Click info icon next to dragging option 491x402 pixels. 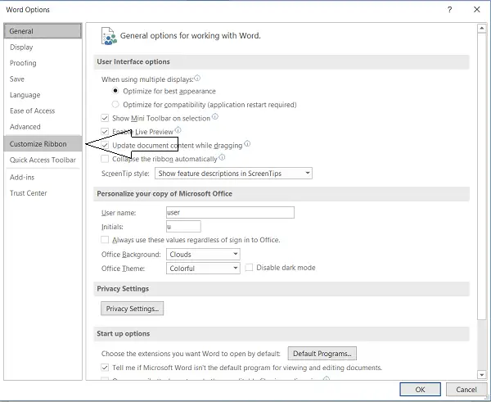tap(247, 144)
